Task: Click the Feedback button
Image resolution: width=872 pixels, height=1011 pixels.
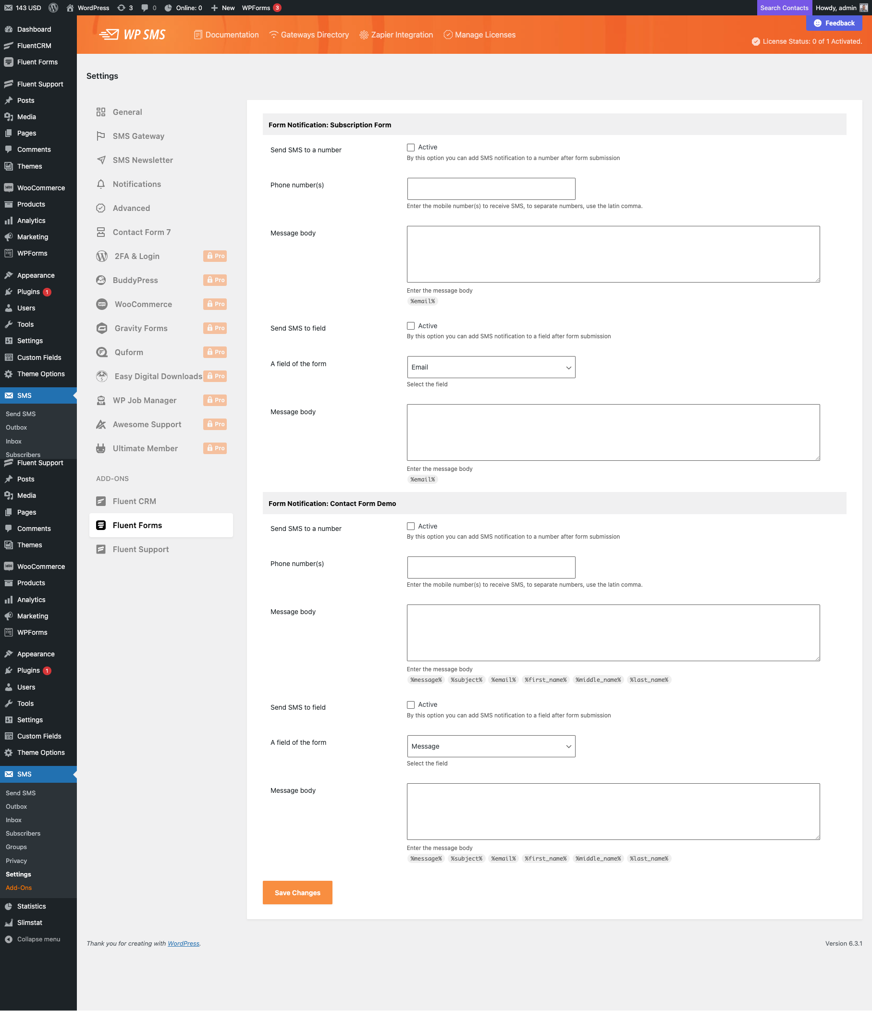Action: pyautogui.click(x=835, y=23)
